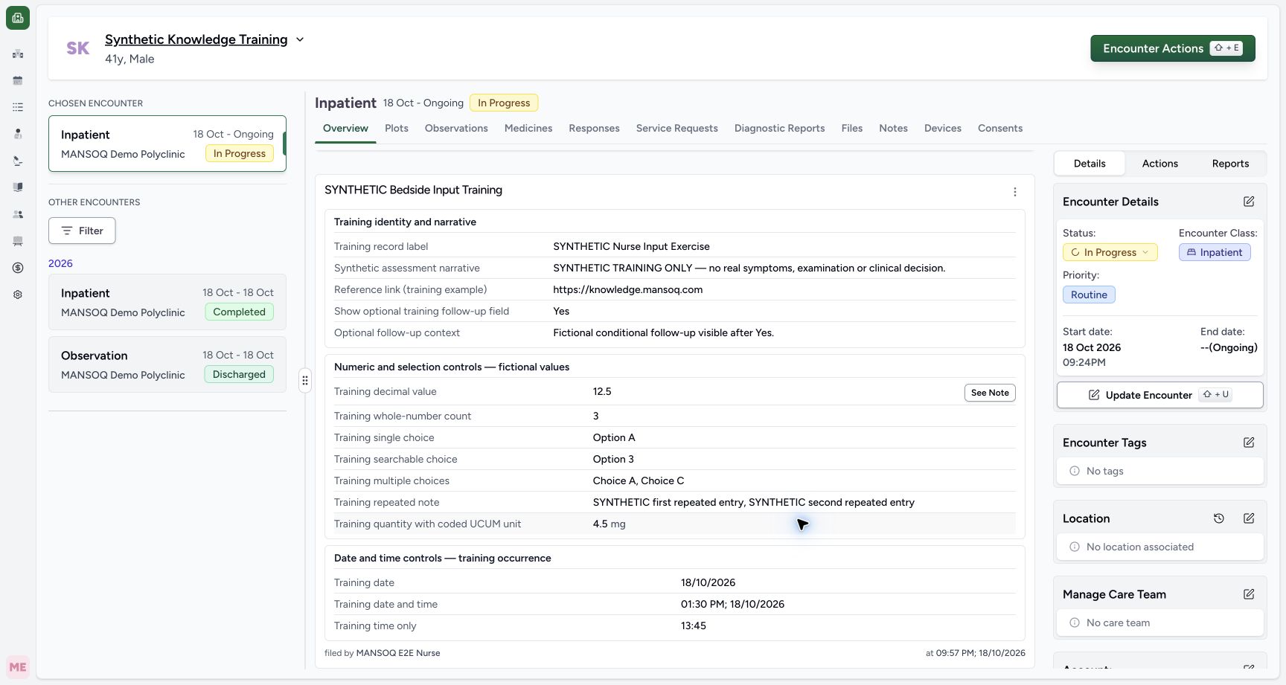Open the Plots tab
The height and width of the screenshot is (685, 1286).
coord(397,128)
